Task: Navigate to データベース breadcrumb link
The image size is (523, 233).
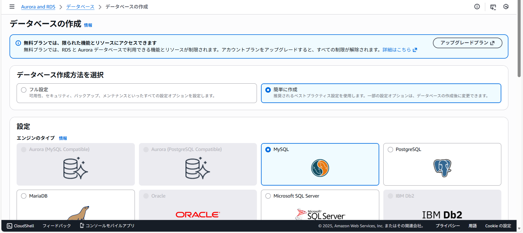Action: [80, 7]
